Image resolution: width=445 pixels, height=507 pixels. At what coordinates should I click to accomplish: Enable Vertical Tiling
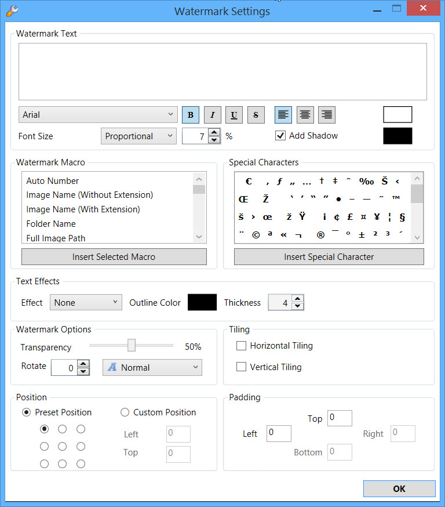coord(241,367)
